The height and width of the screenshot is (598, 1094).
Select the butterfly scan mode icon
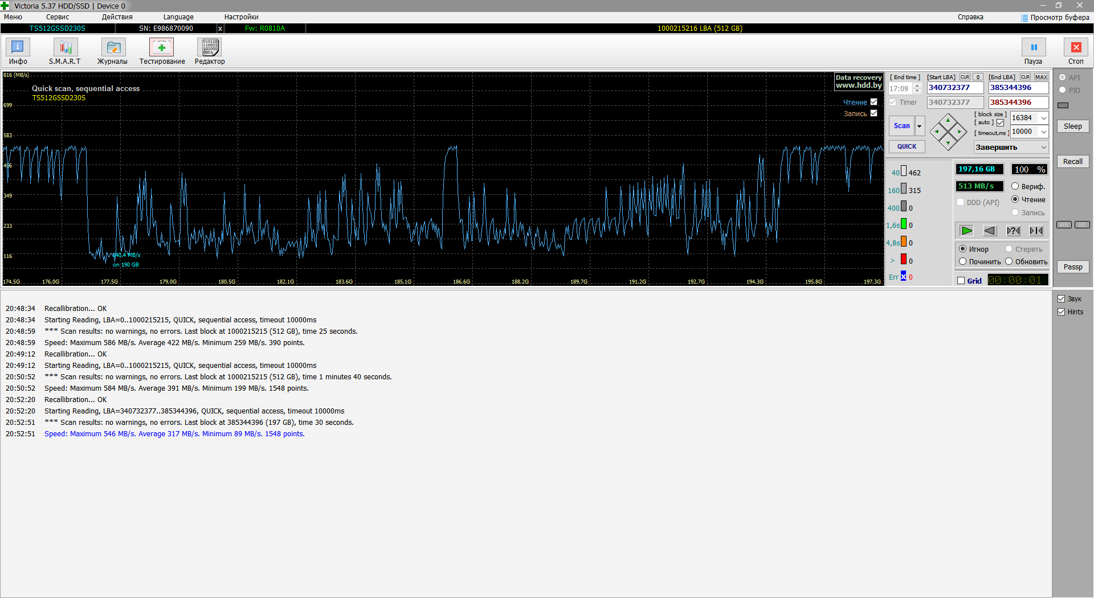point(1036,231)
